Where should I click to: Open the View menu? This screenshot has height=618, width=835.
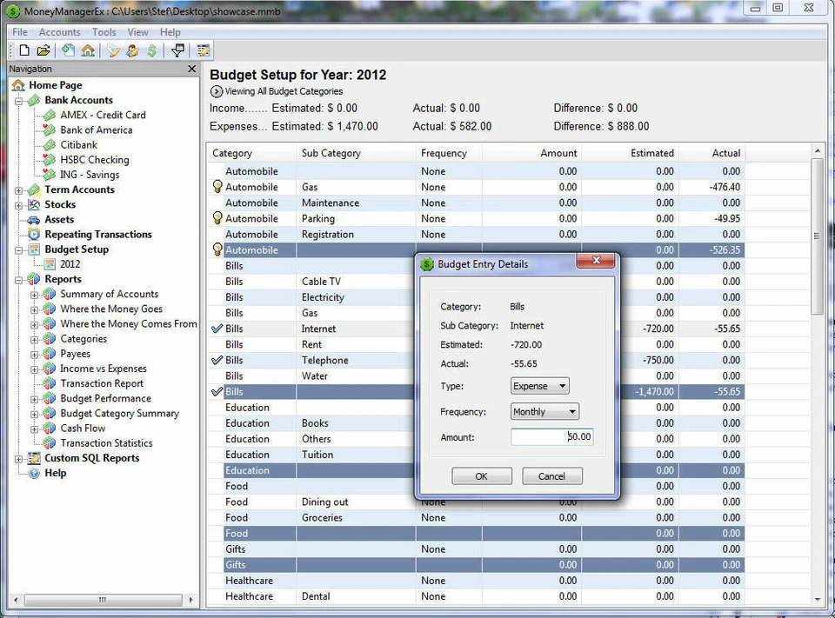click(137, 31)
